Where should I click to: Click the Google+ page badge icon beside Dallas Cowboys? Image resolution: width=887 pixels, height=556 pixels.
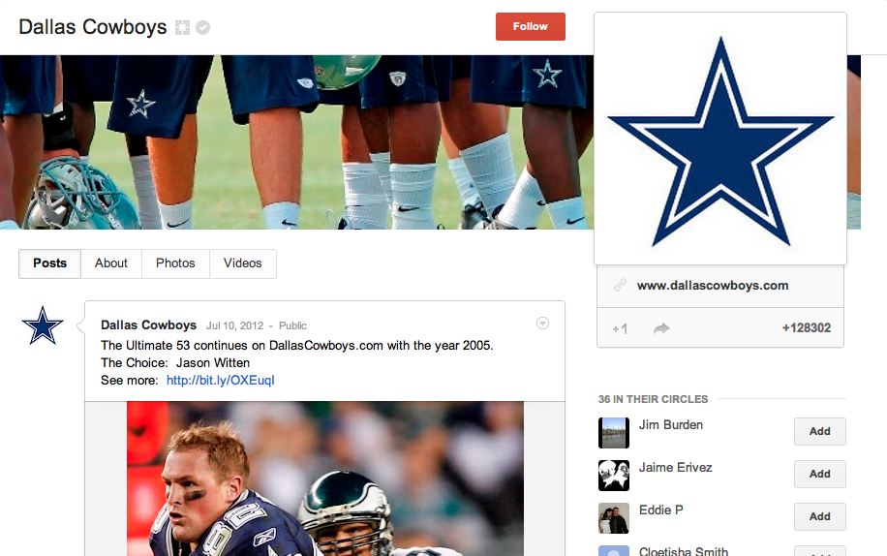coord(182,27)
